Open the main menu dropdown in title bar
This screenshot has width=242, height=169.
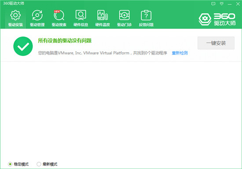pos(222,4)
